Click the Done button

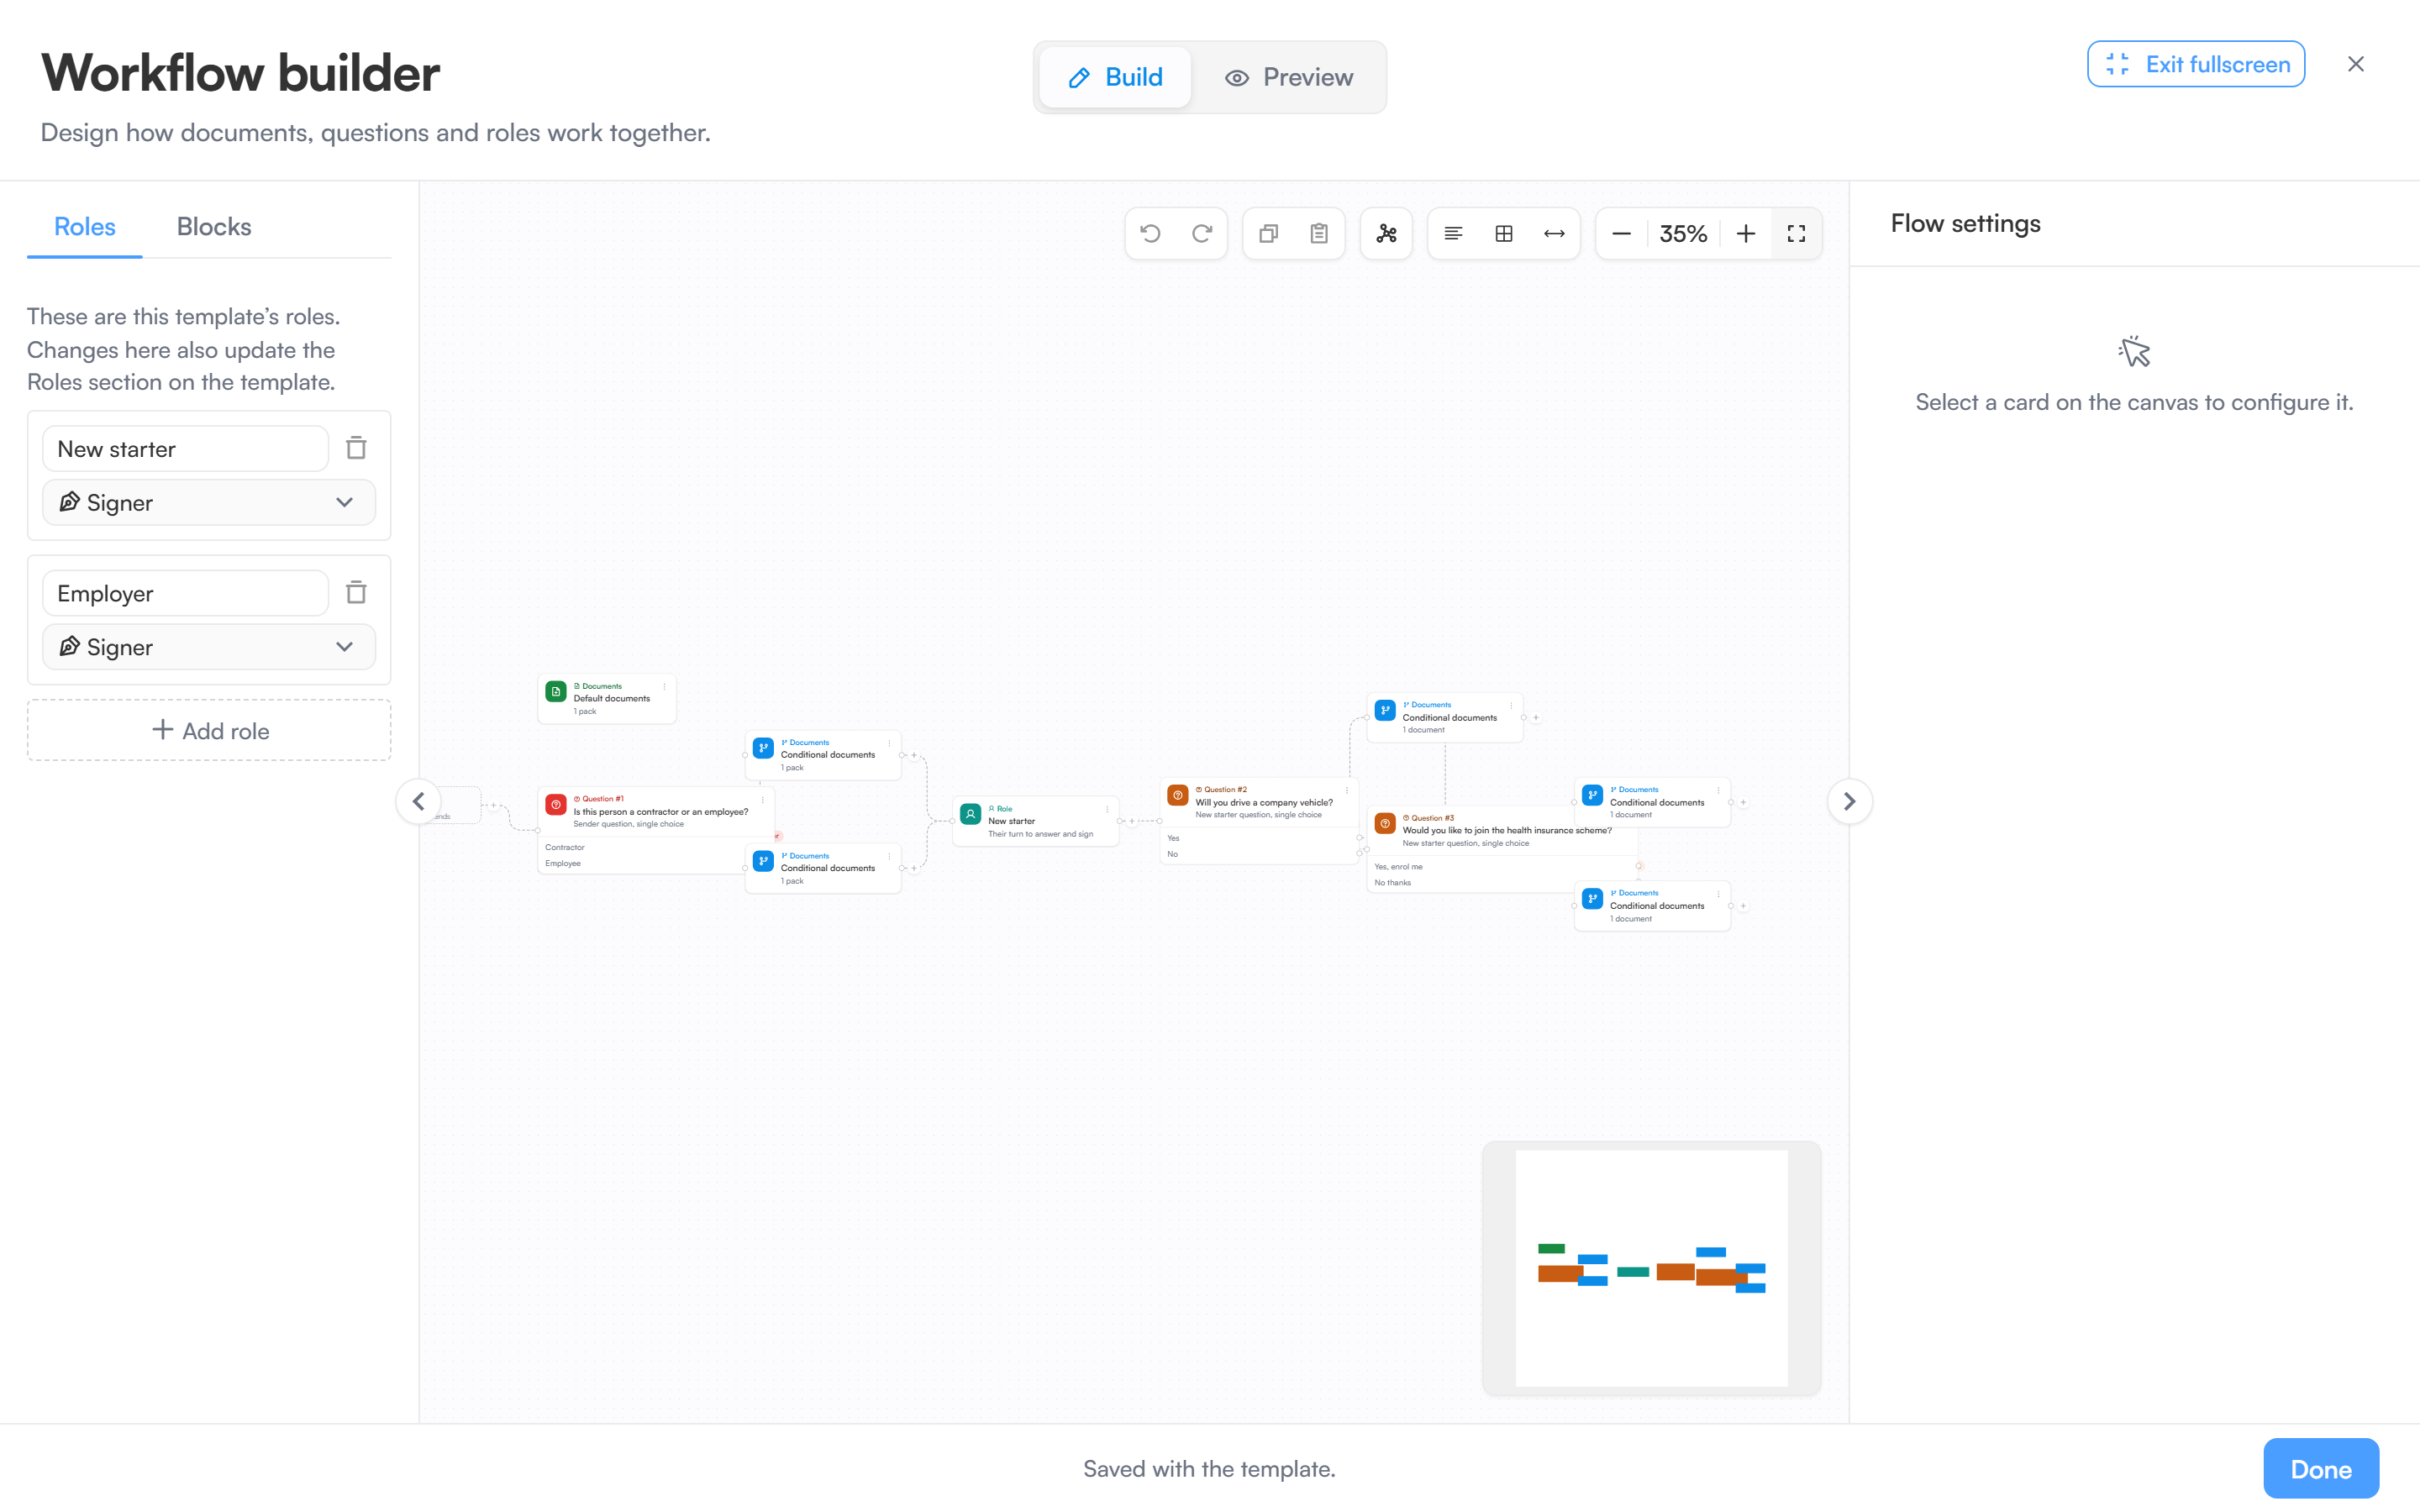pyautogui.click(x=2321, y=1468)
